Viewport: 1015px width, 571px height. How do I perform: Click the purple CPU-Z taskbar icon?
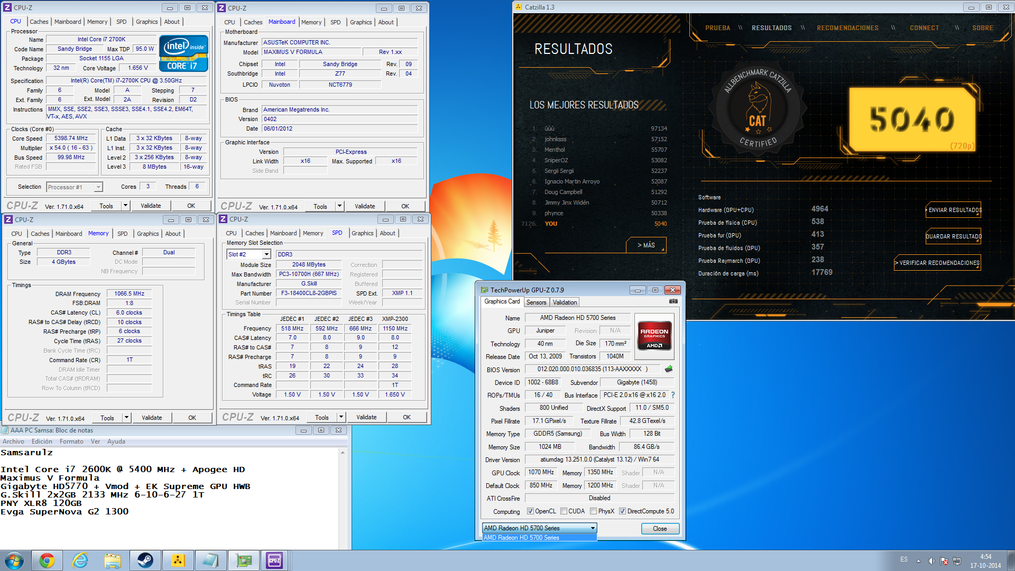tap(274, 560)
